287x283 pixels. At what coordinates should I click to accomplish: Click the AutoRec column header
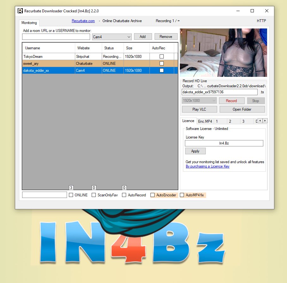(x=162, y=48)
